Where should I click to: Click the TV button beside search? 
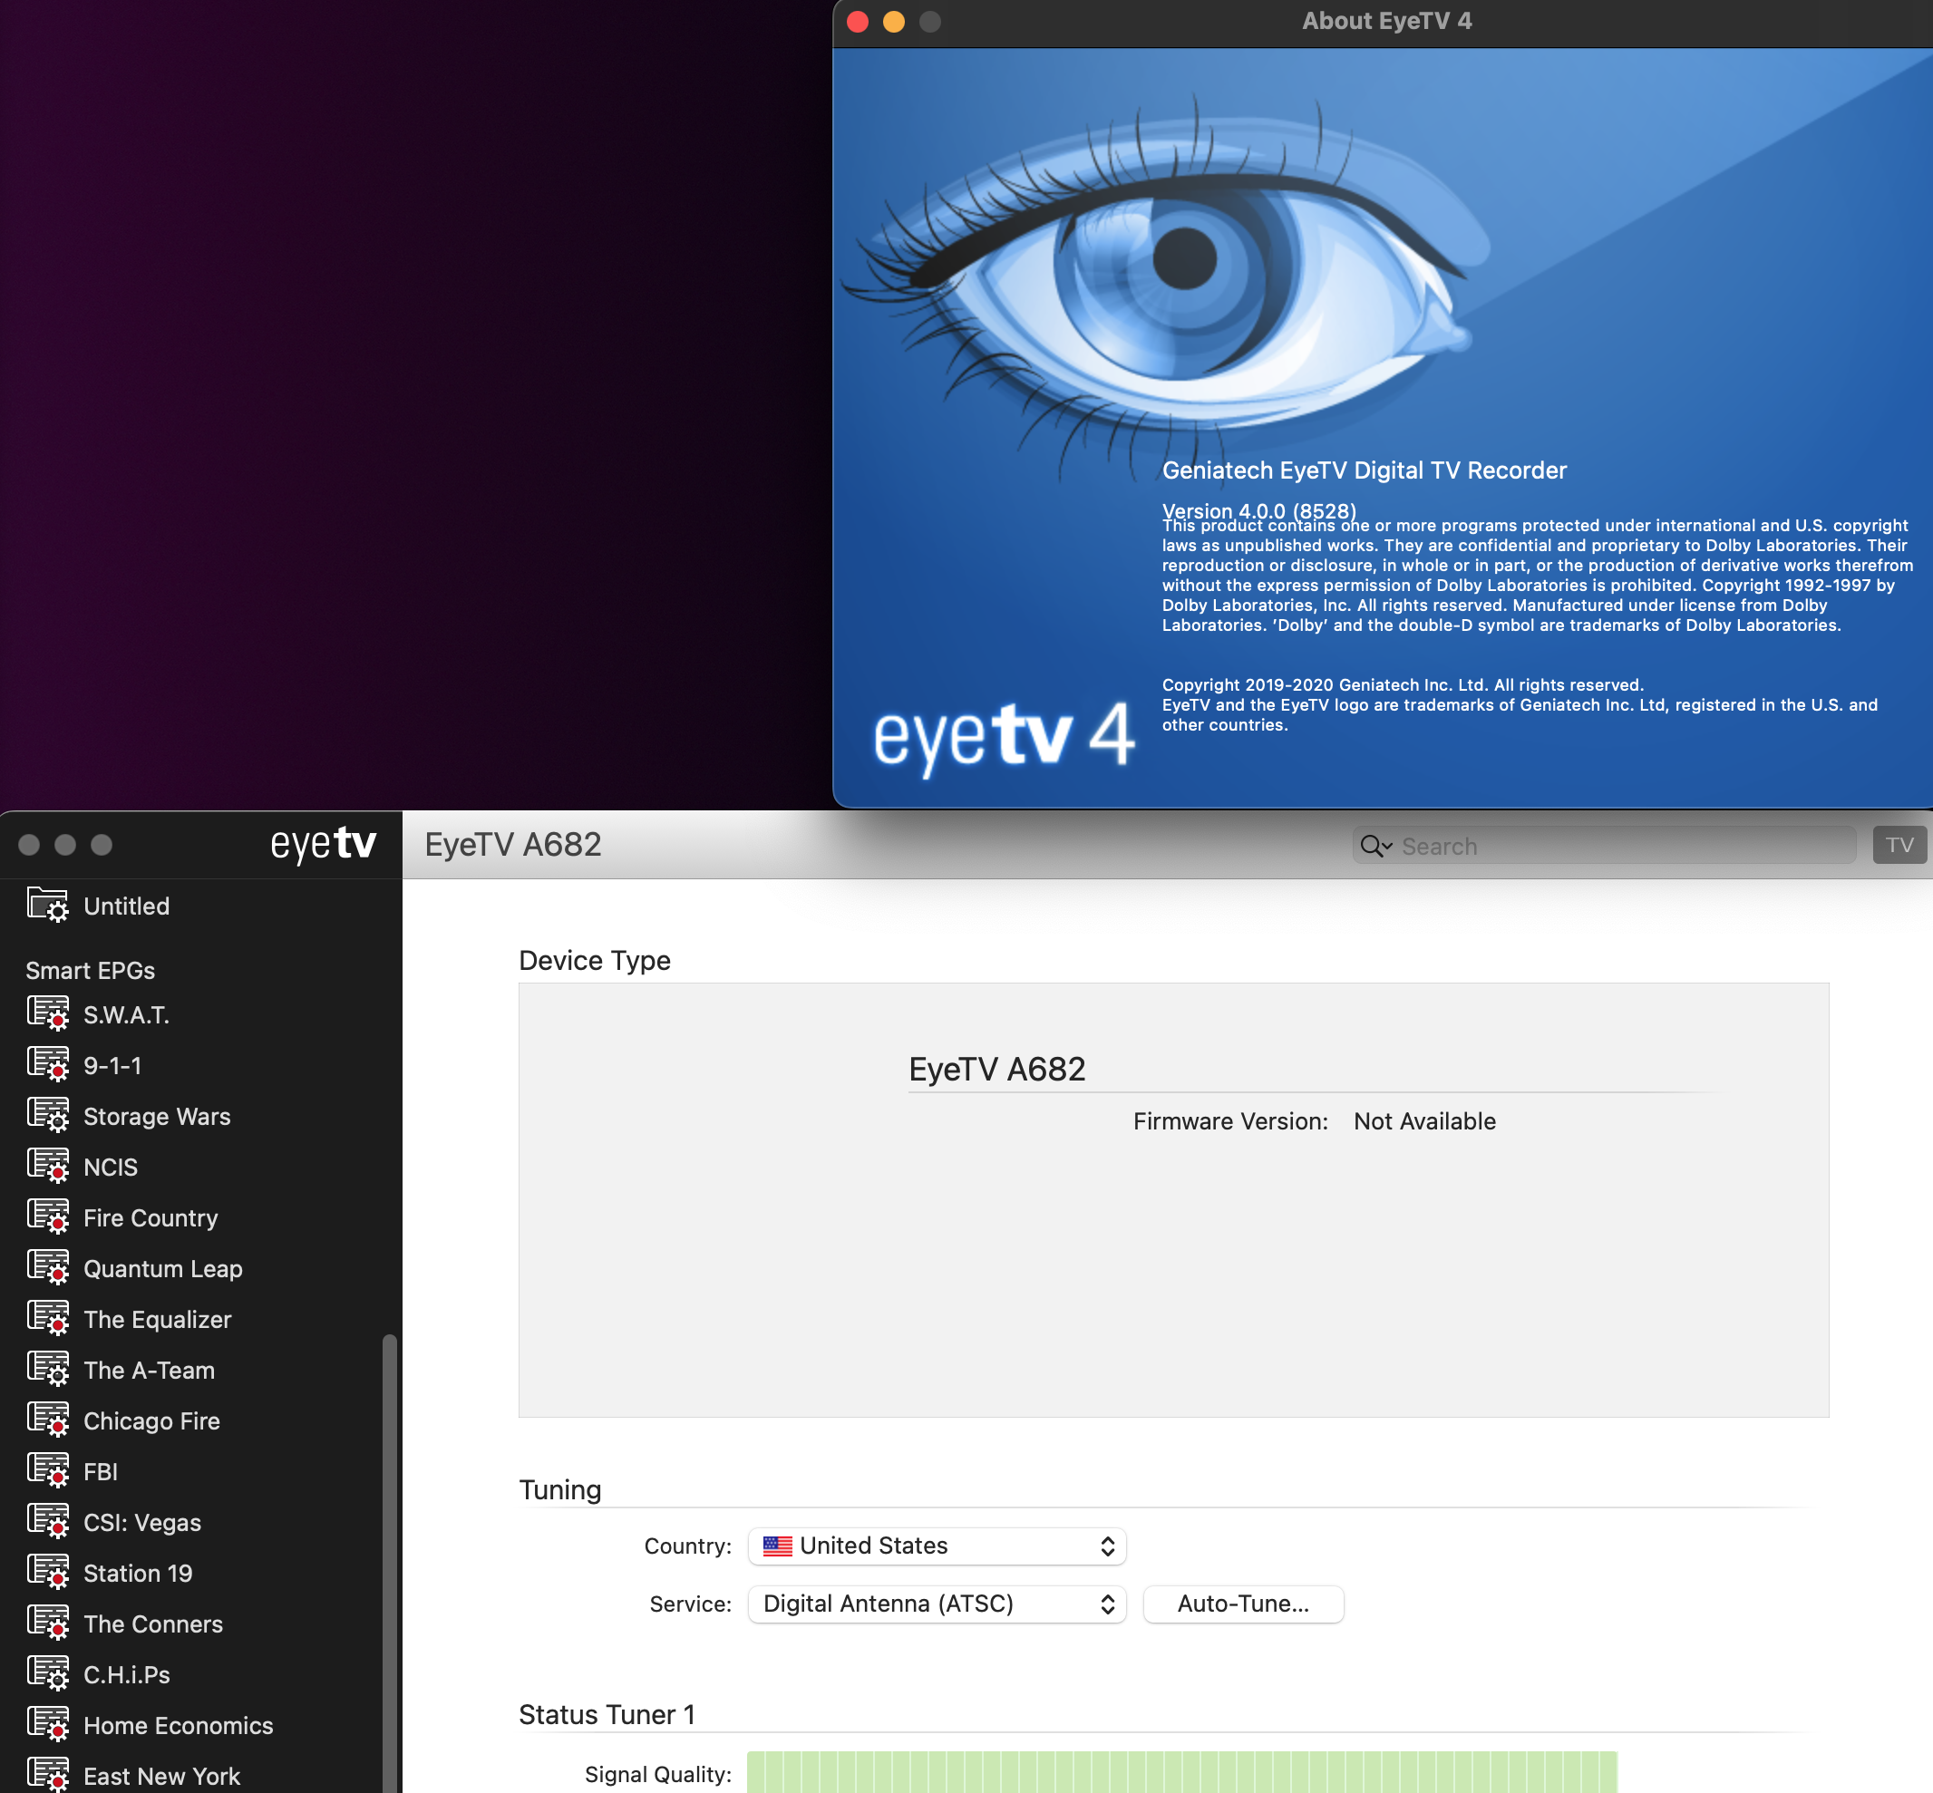pyautogui.click(x=1899, y=845)
